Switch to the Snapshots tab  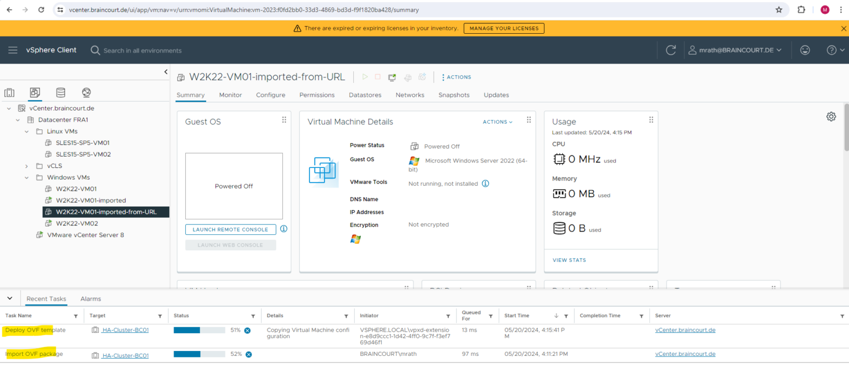pos(454,95)
